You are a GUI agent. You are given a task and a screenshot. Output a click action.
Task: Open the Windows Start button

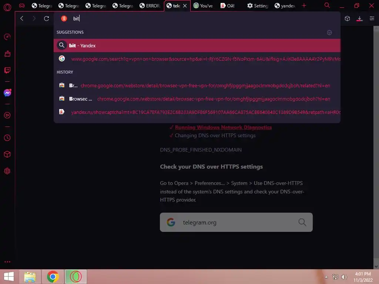pos(9,277)
